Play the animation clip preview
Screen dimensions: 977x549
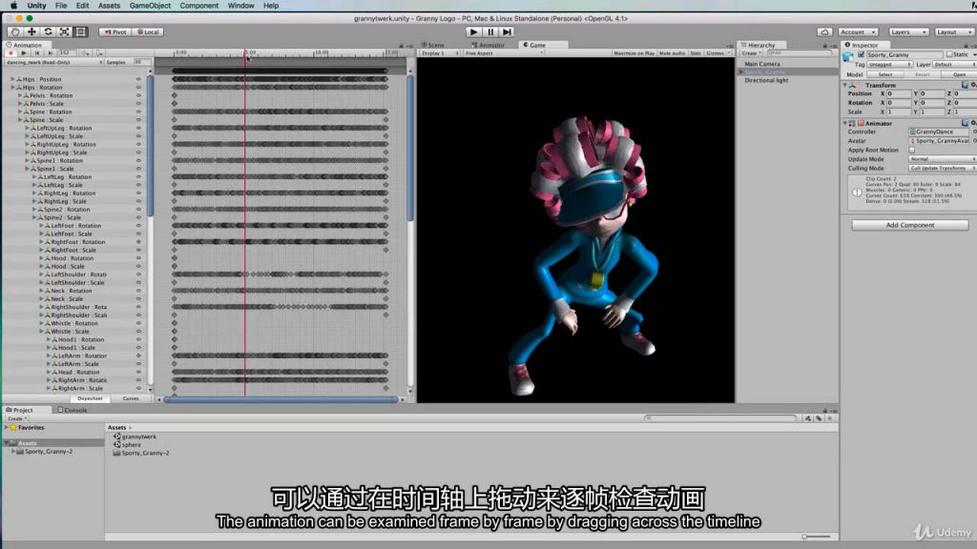click(x=24, y=53)
